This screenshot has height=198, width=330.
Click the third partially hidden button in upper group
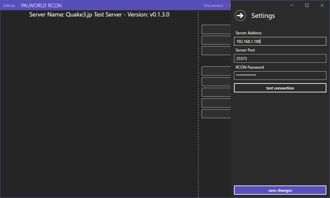coord(216,51)
